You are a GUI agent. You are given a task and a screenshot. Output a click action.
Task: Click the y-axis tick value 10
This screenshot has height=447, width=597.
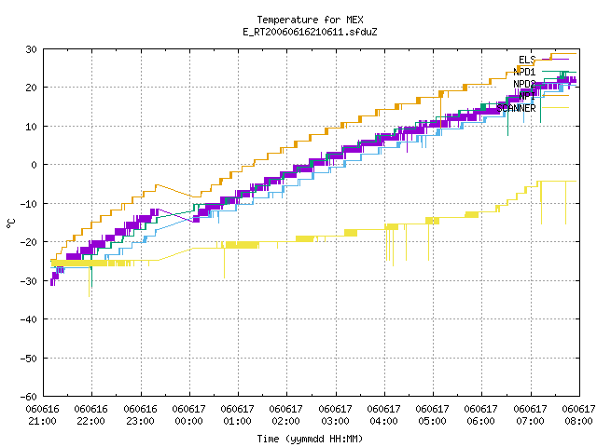click(x=31, y=127)
